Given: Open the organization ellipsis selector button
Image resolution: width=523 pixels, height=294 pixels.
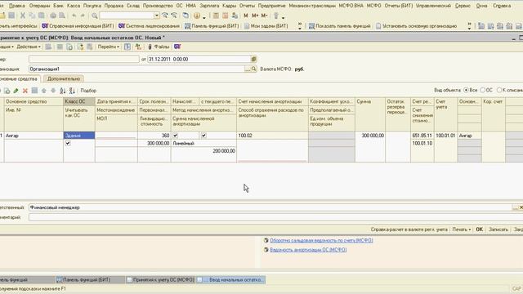Looking at the screenshot, I should click(x=248, y=69).
